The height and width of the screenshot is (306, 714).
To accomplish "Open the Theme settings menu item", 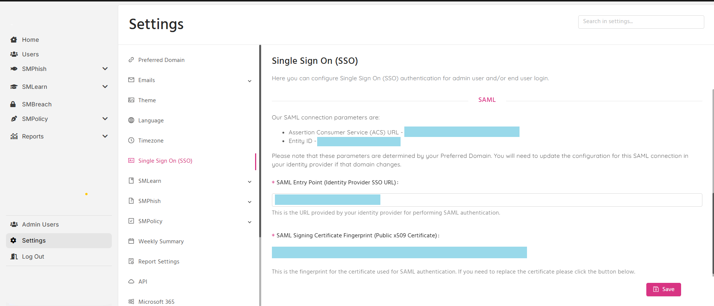I will (147, 100).
